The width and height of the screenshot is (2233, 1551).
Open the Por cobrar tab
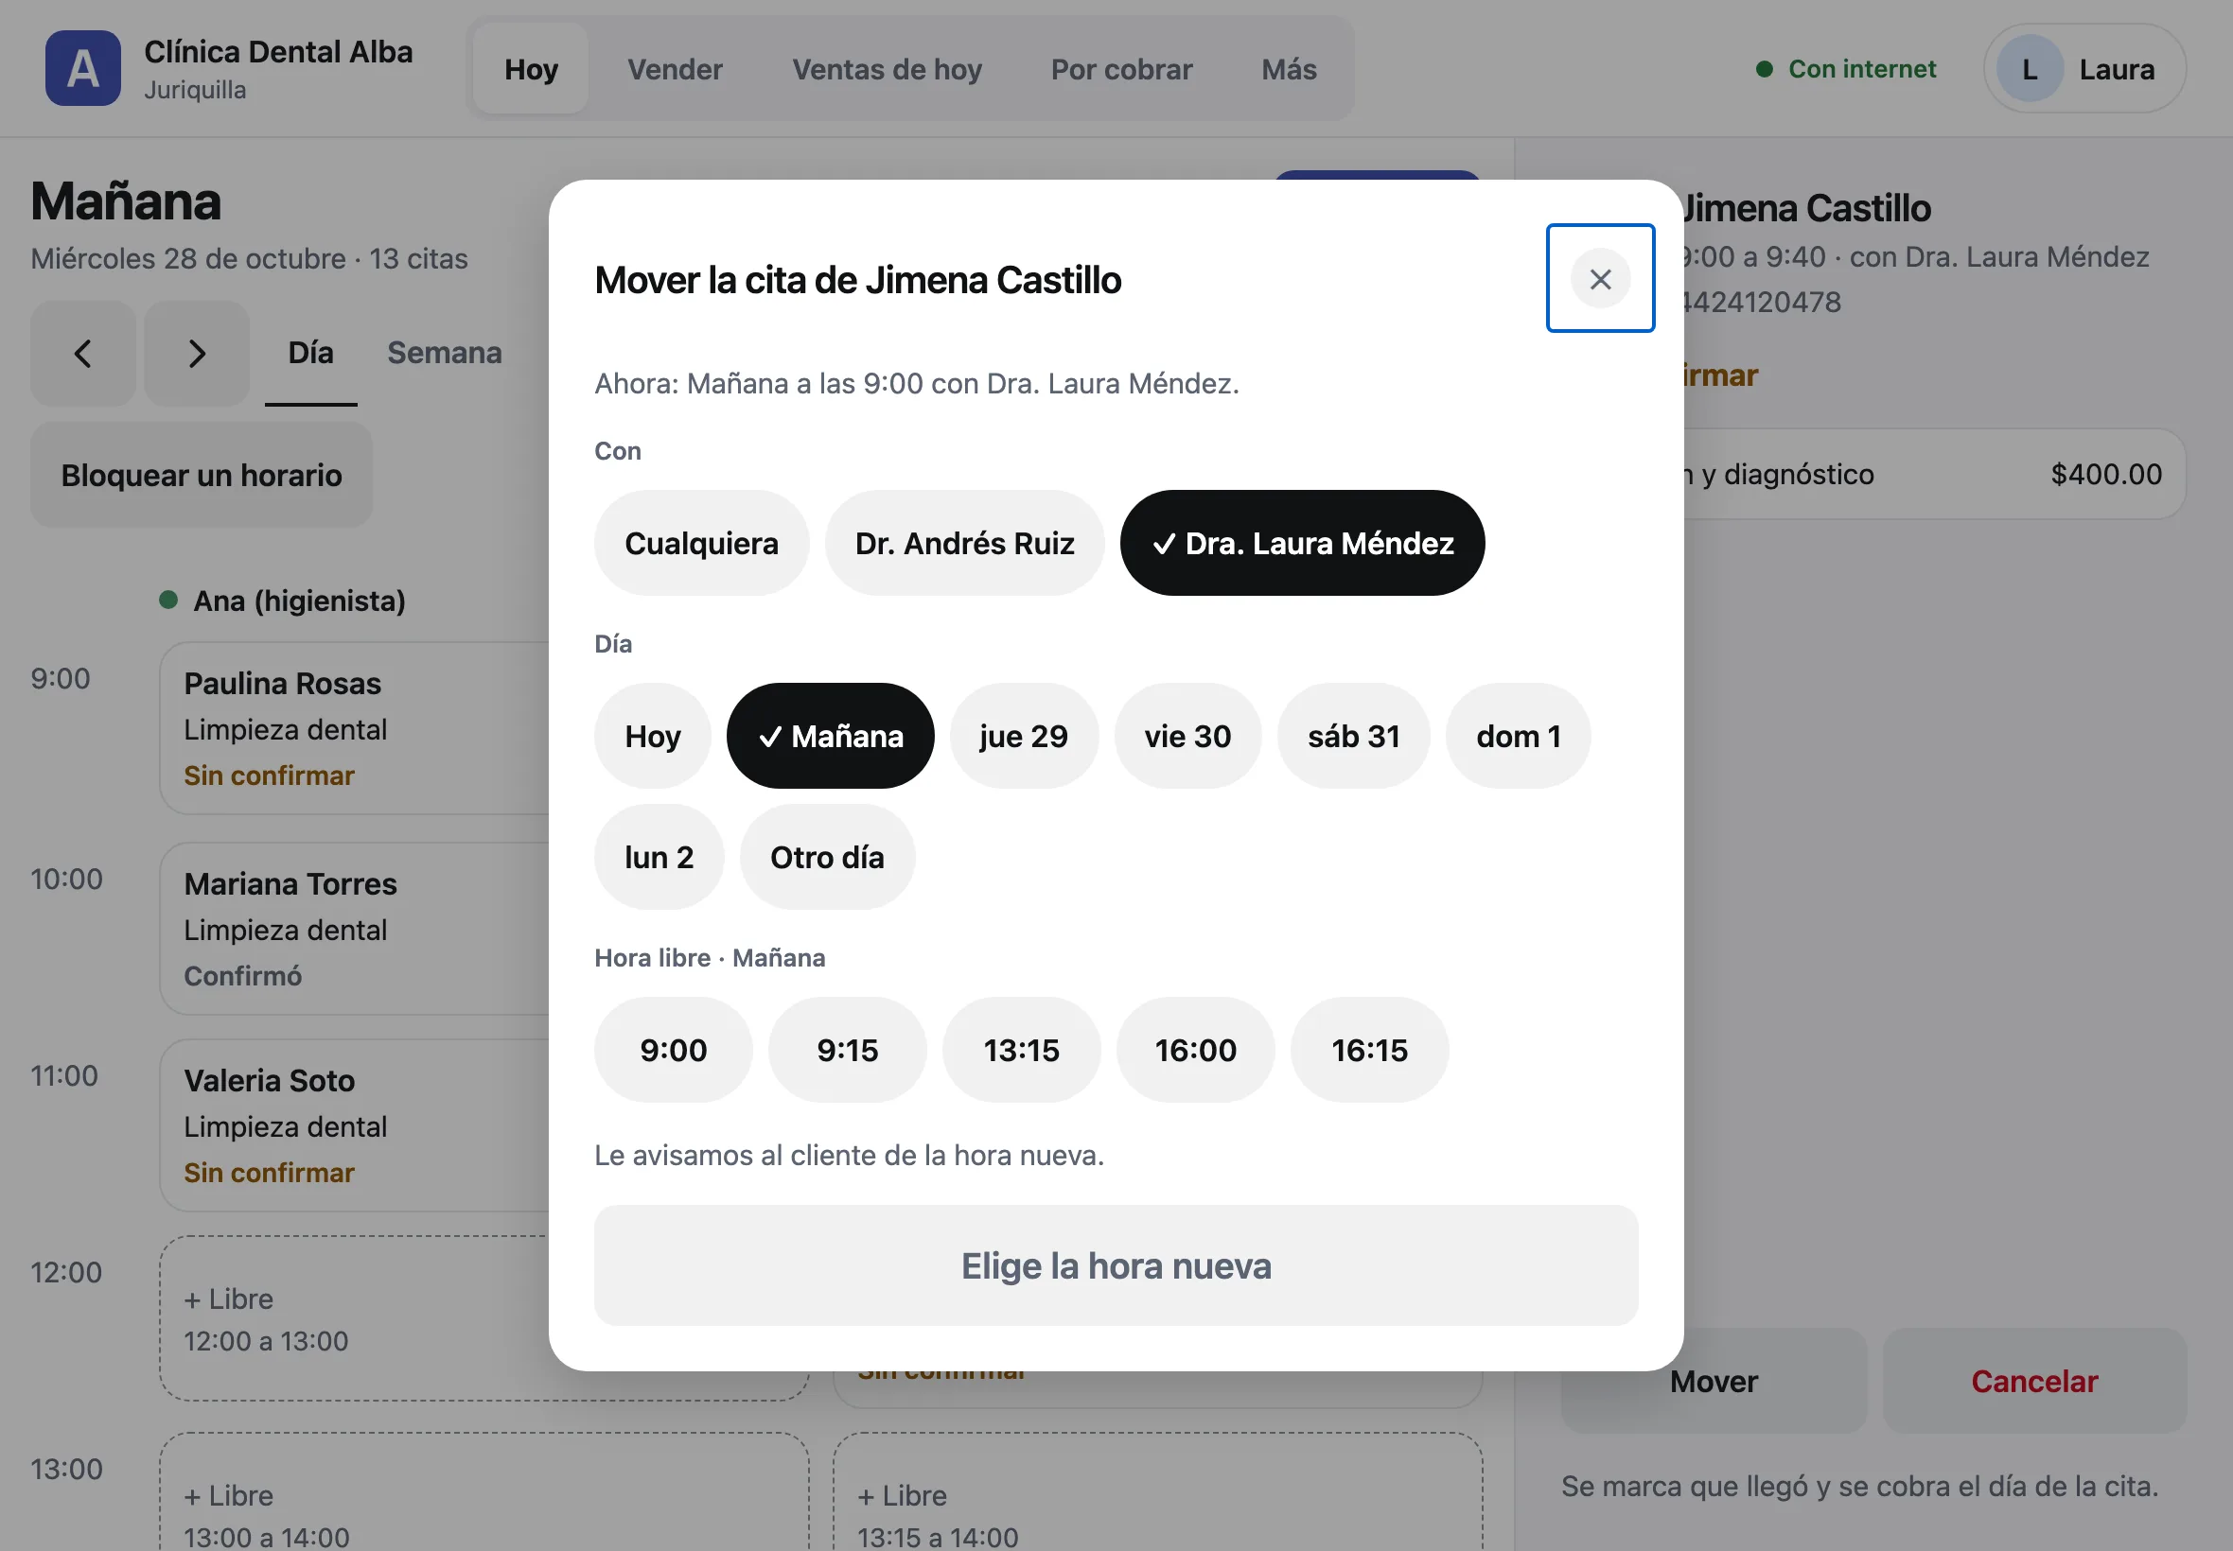tap(1121, 69)
